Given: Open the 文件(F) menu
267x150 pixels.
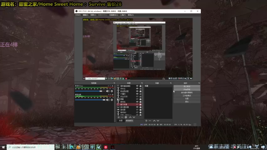Looking at the screenshot, I should click(x=78, y=15).
